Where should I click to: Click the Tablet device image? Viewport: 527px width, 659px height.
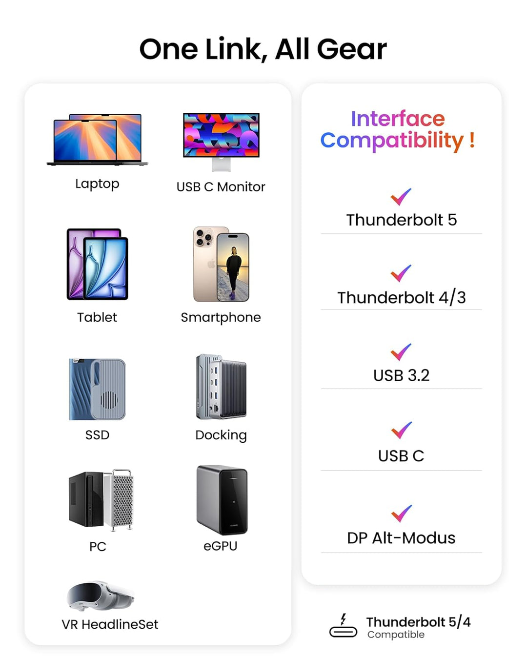pyautogui.click(x=98, y=264)
